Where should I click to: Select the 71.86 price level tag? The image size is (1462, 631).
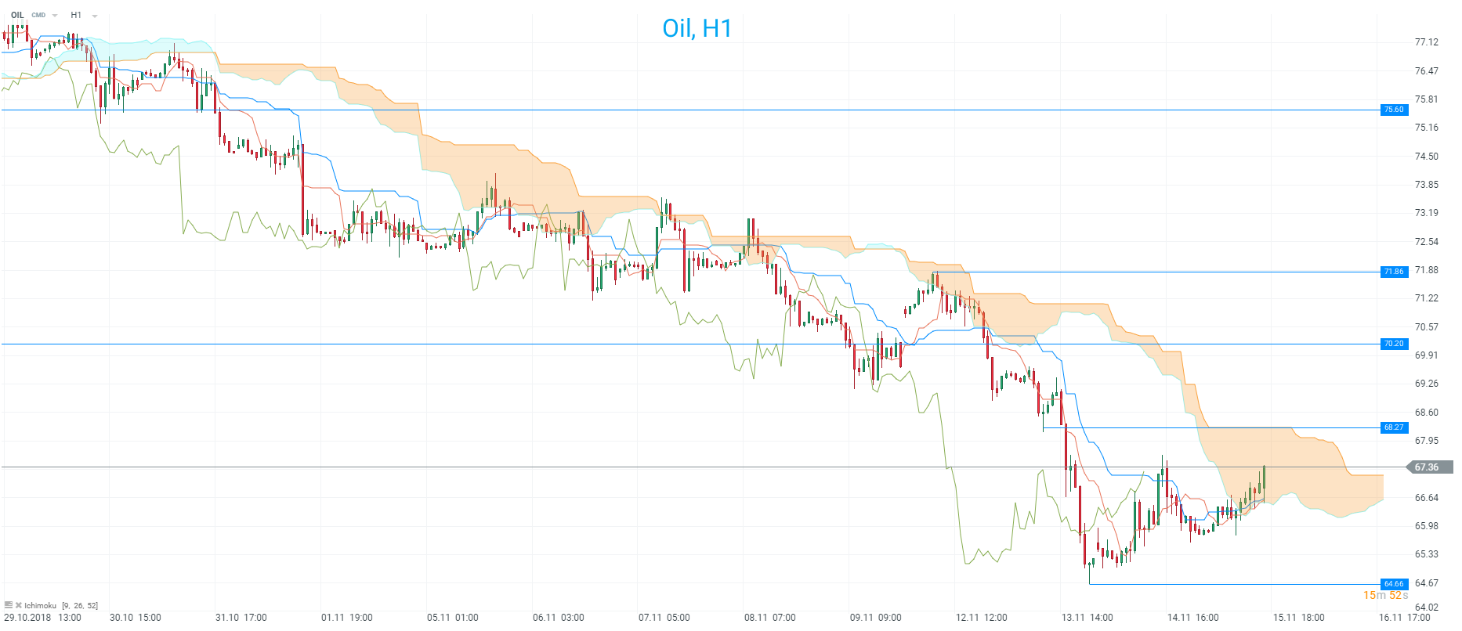[x=1394, y=272]
